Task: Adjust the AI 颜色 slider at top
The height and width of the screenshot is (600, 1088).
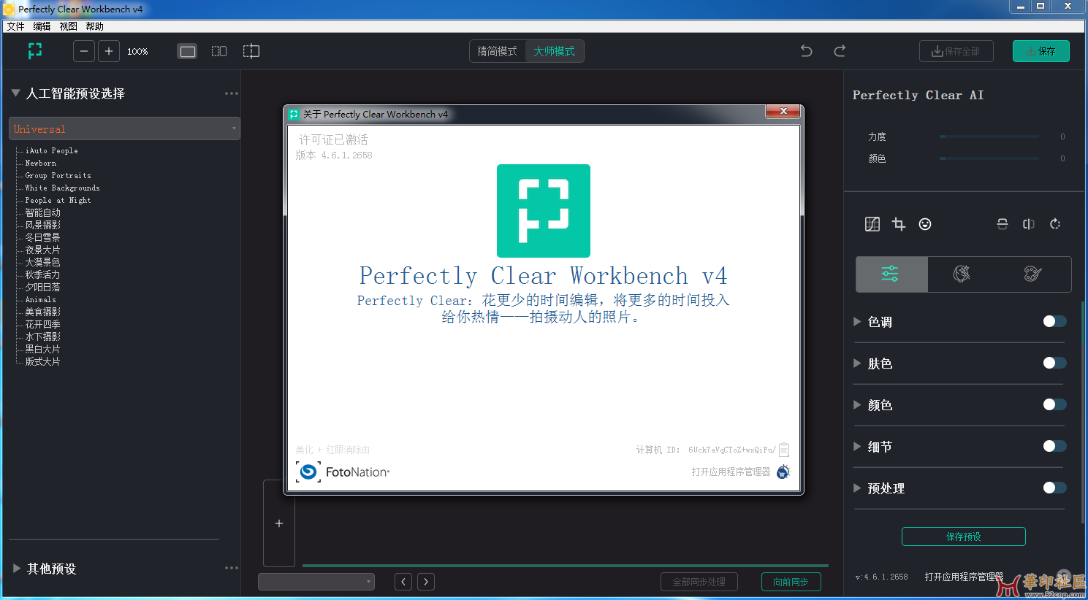Action: click(x=989, y=158)
